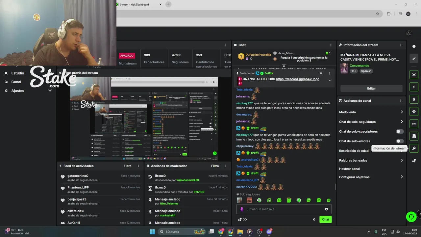Screen dimensions: 421x237
Task: Click the pencil edit icon in right sidebar
Action: pos(414,59)
